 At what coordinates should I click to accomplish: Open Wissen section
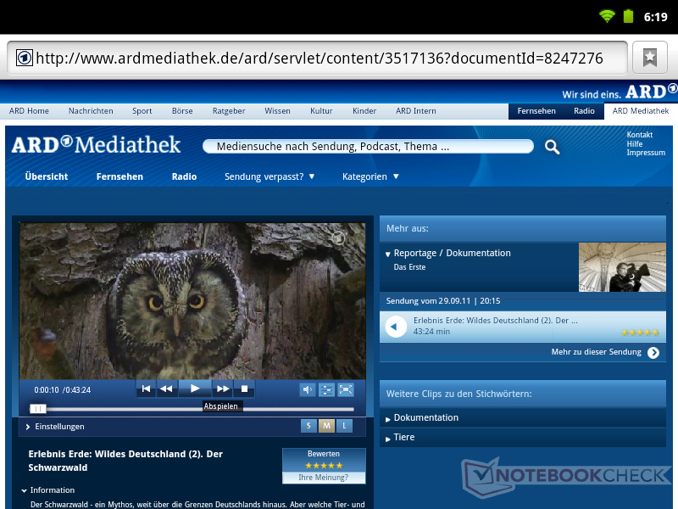tap(278, 111)
